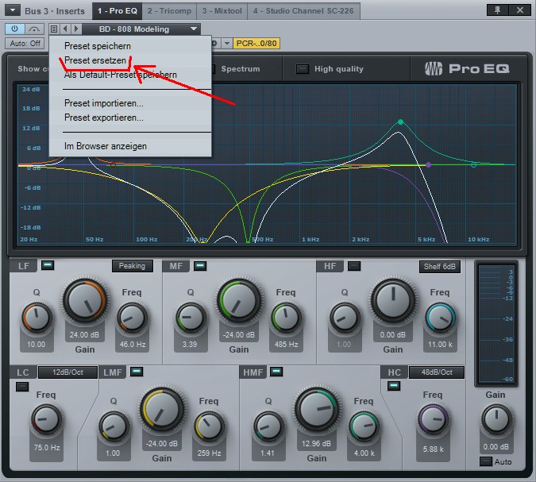Open the BD - 808 Modeling preset dropdown
This screenshot has width=536, height=482.
(141, 29)
